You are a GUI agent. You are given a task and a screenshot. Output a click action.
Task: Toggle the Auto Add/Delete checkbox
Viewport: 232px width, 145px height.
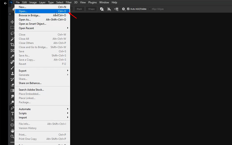tap(128, 9)
